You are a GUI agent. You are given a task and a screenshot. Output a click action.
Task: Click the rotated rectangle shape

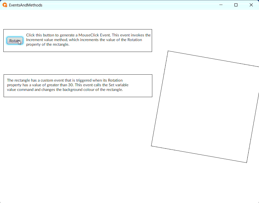coord(206,107)
